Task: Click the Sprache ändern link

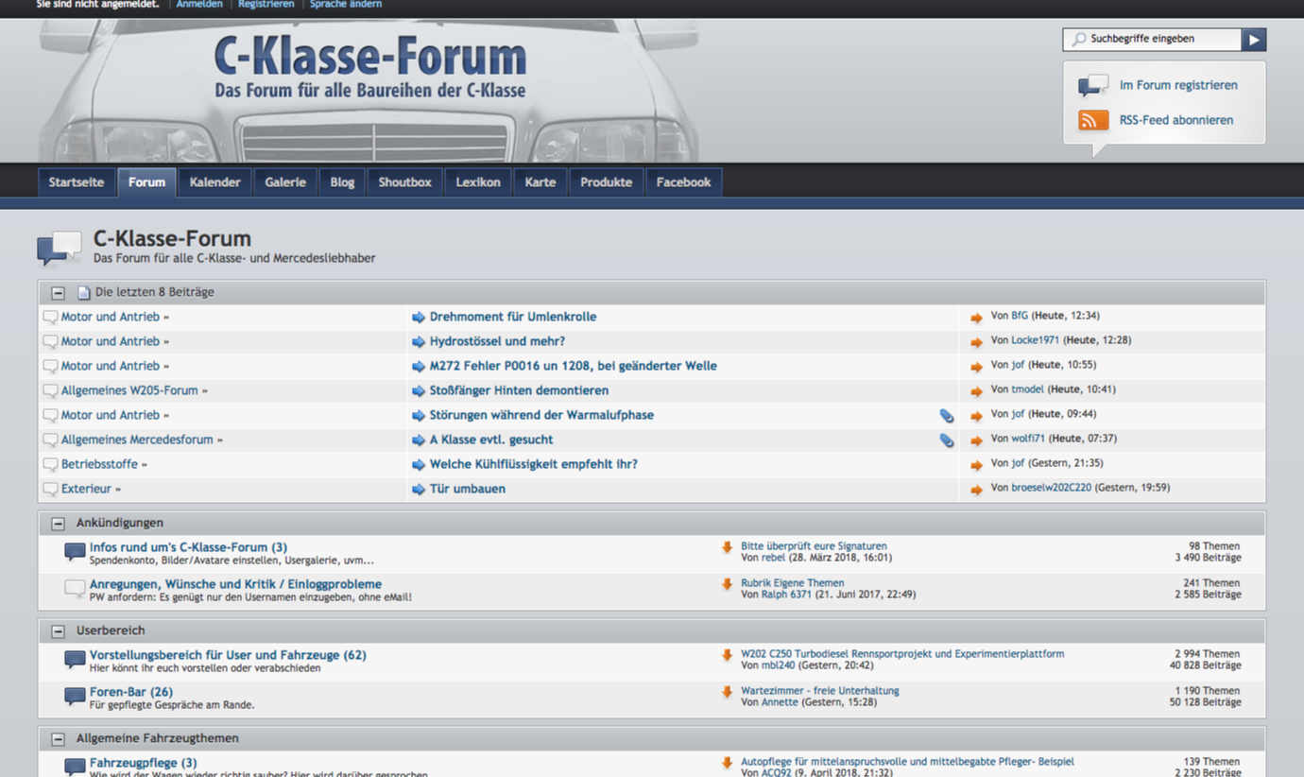Action: 346,5
